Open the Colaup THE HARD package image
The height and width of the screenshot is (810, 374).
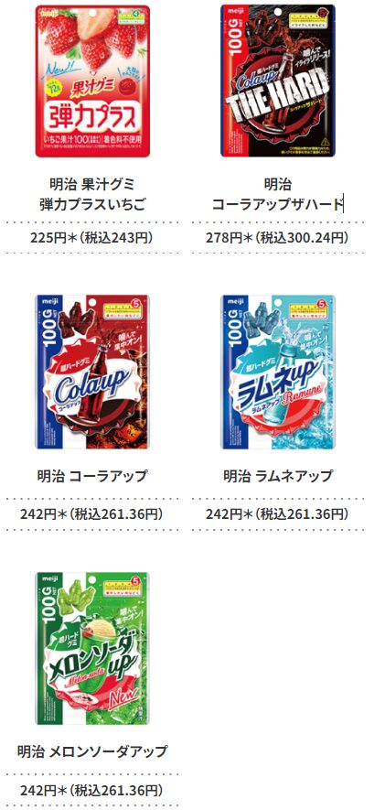(278, 81)
